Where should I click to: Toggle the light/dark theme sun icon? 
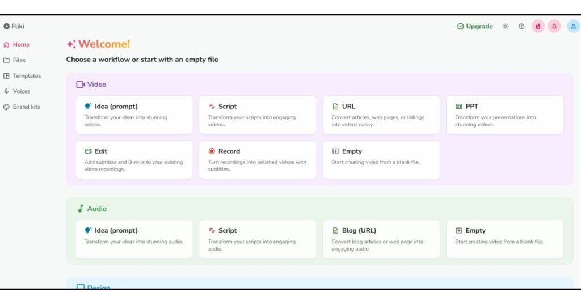tap(506, 27)
